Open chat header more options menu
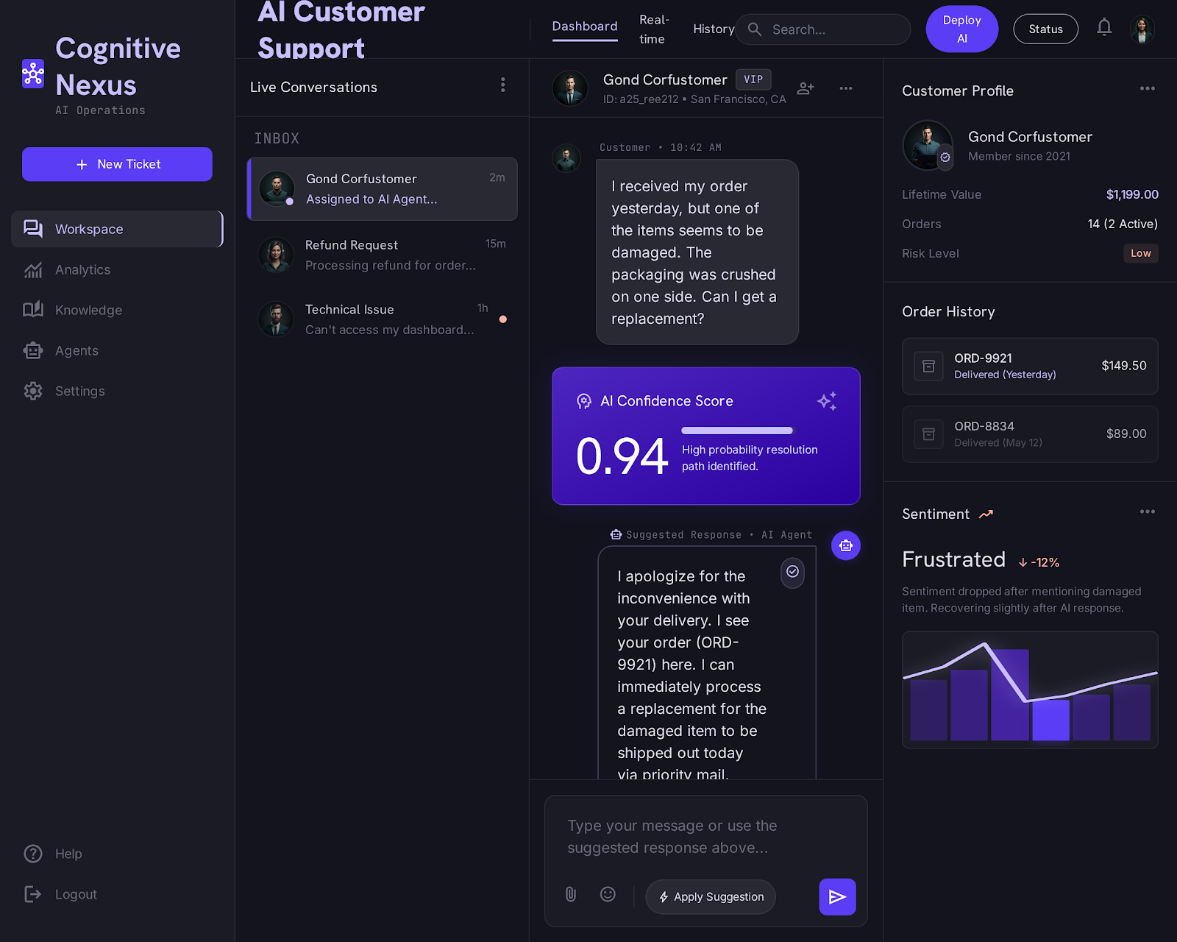The height and width of the screenshot is (942, 1177). coord(846,88)
